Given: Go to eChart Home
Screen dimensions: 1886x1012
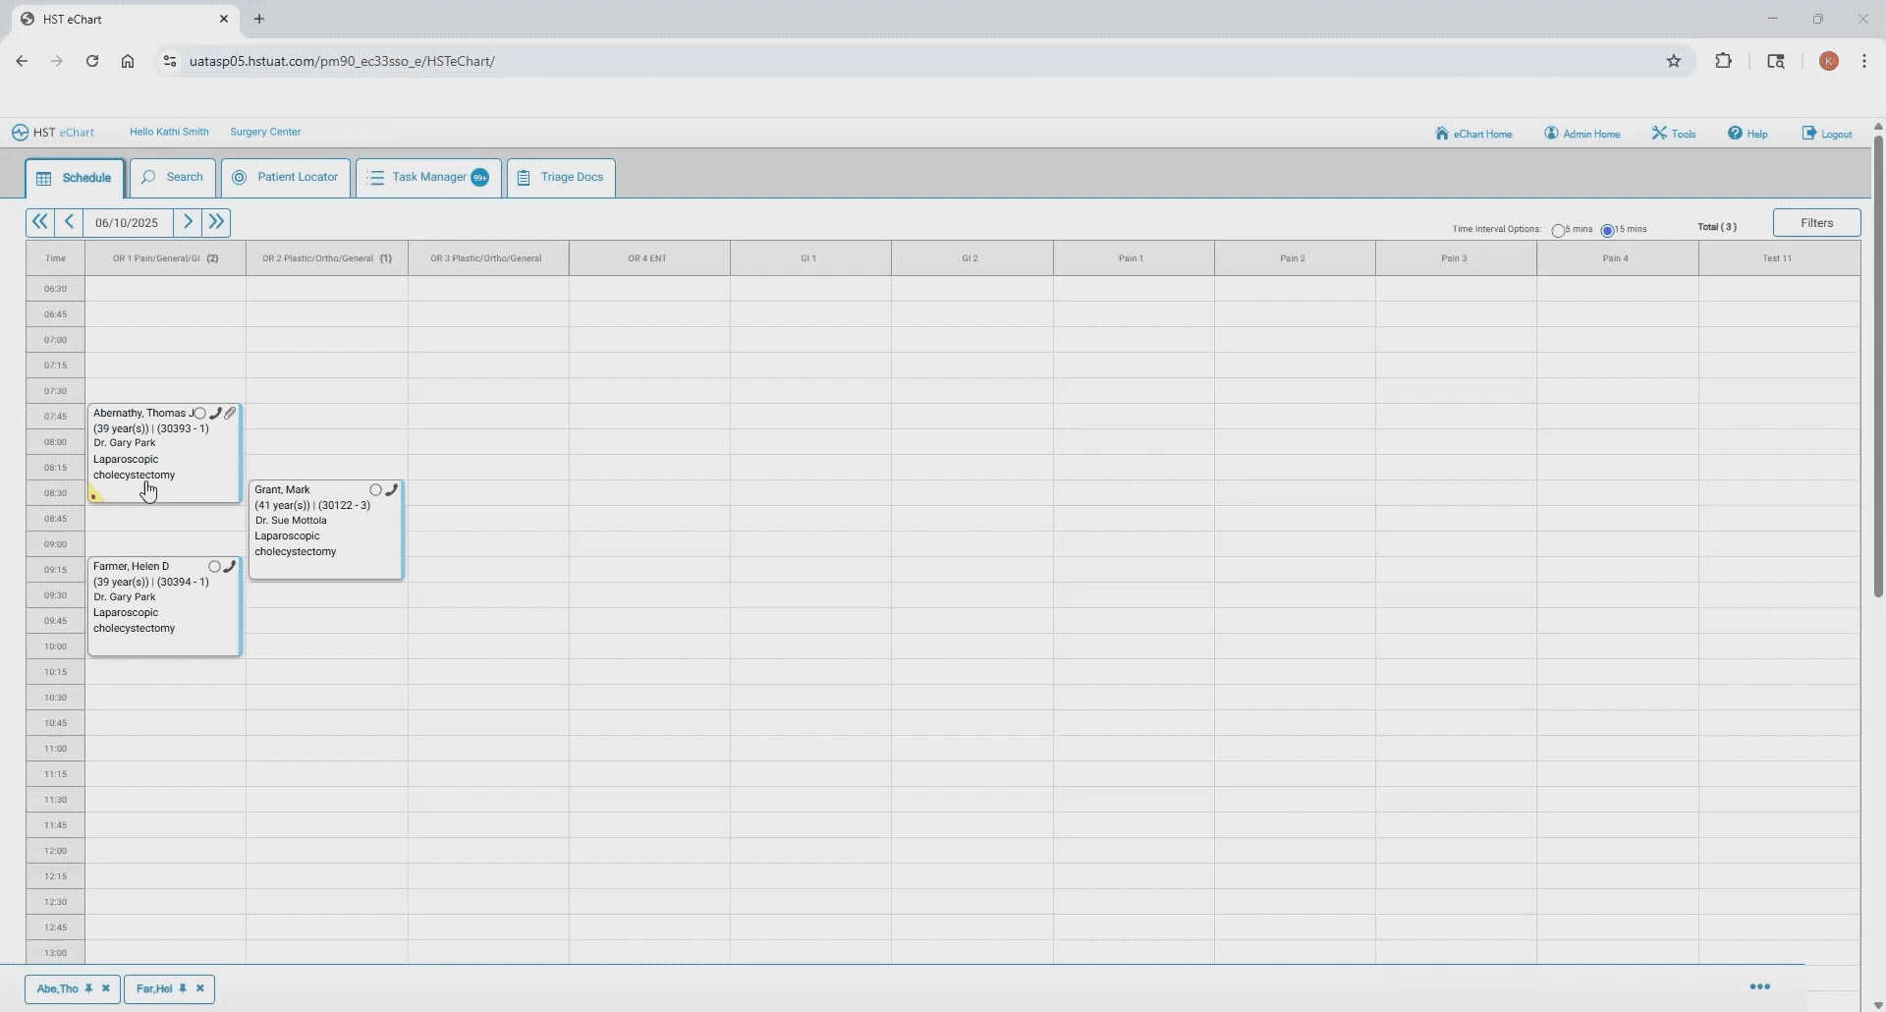Looking at the screenshot, I should pos(1473,133).
